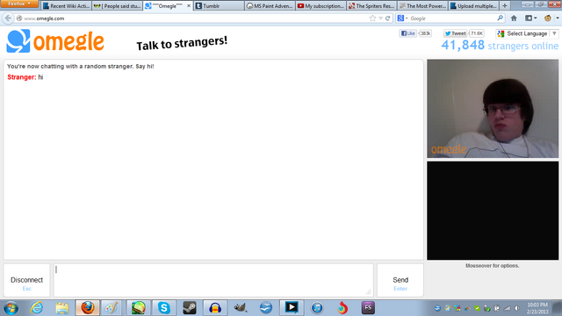Open Internet Explorer from taskbar

coord(37,308)
